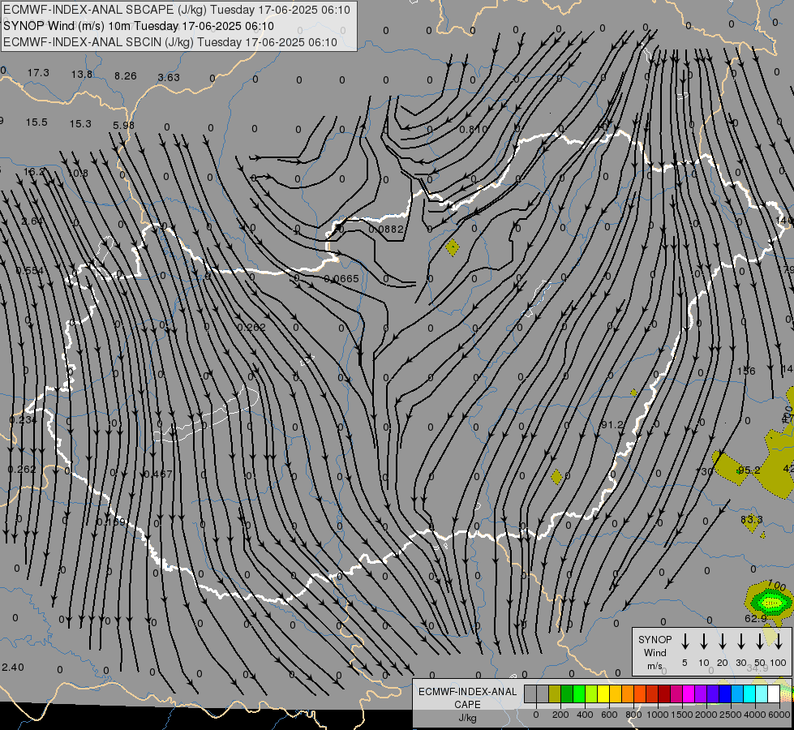Click the 5.98 value on the map
Image resolution: width=794 pixels, height=730 pixels.
click(123, 126)
